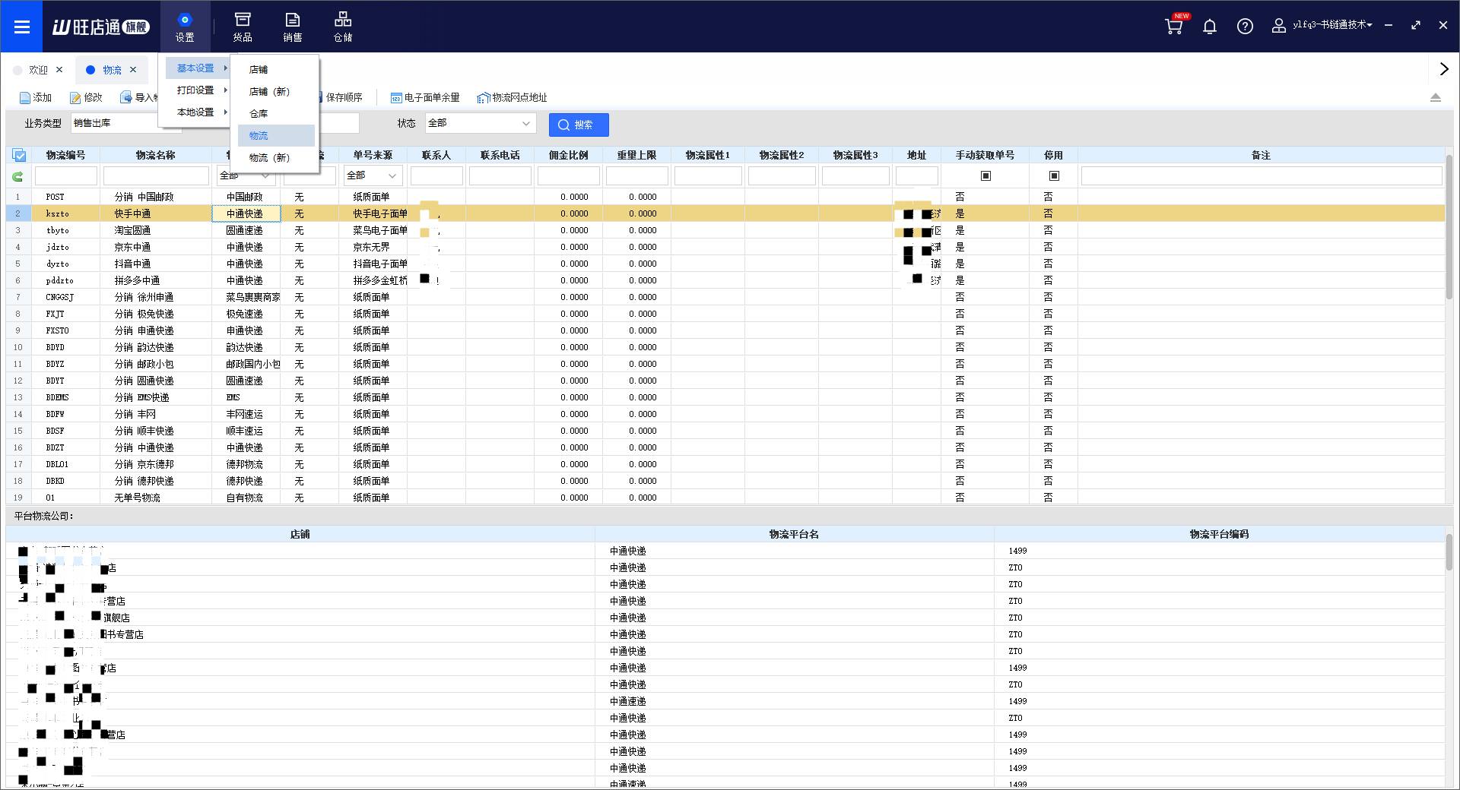
Task: Open the notification bell
Action: point(1210,27)
